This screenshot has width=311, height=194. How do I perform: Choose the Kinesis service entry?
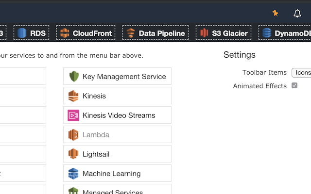point(117,96)
